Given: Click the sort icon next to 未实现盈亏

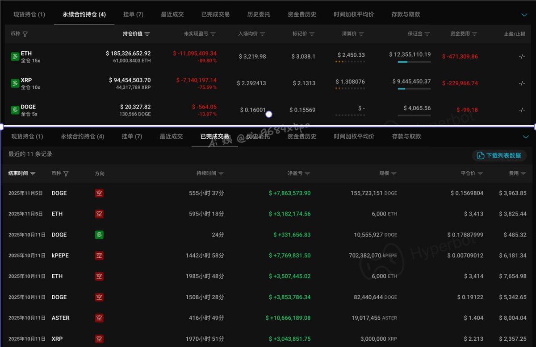Looking at the screenshot, I should (x=213, y=34).
